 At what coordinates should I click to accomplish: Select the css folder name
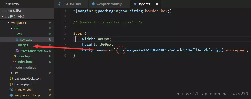coord(19,34)
